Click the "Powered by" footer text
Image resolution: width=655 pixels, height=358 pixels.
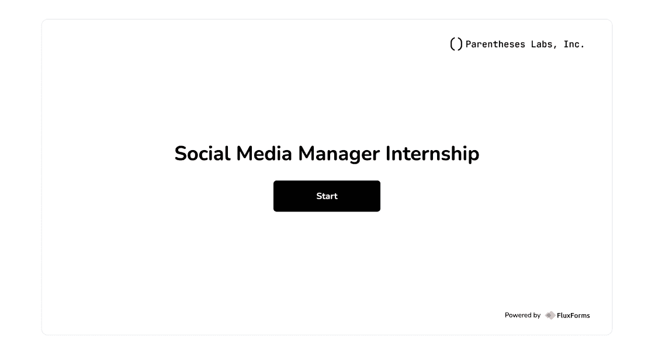pos(522,315)
